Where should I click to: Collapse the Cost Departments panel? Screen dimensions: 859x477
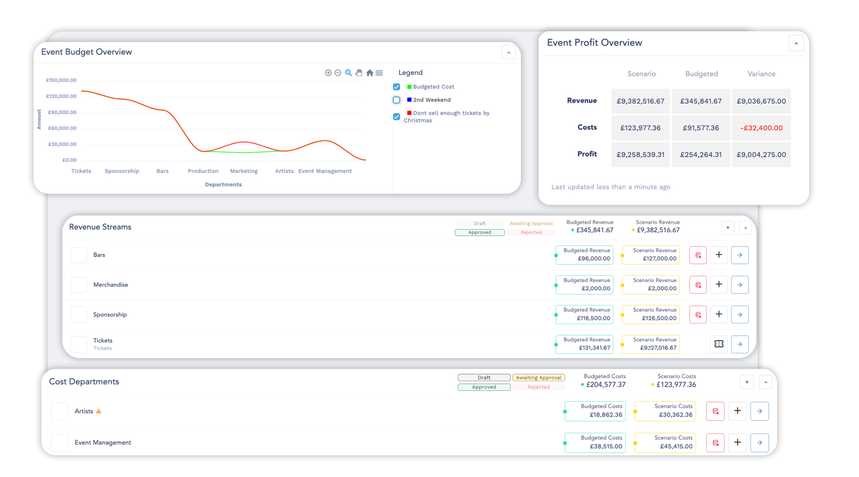tap(765, 382)
